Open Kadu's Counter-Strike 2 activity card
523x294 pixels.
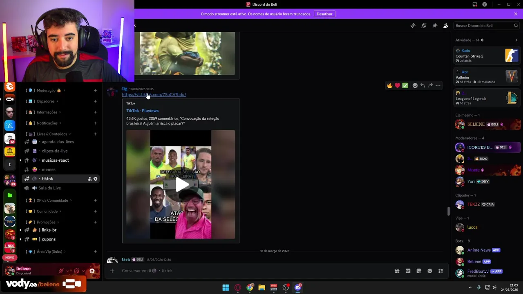pos(487,56)
